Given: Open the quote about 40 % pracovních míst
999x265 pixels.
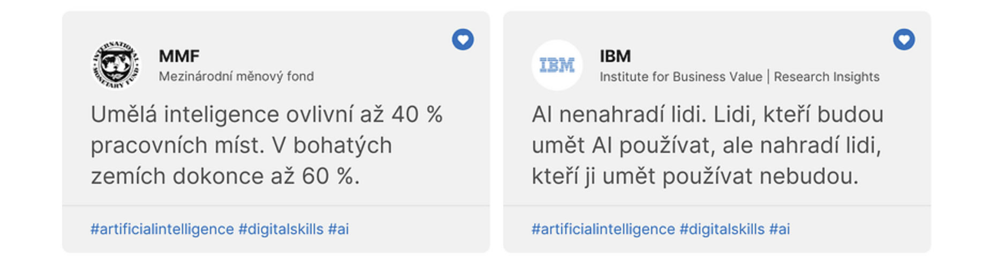Looking at the screenshot, I should point(267,145).
